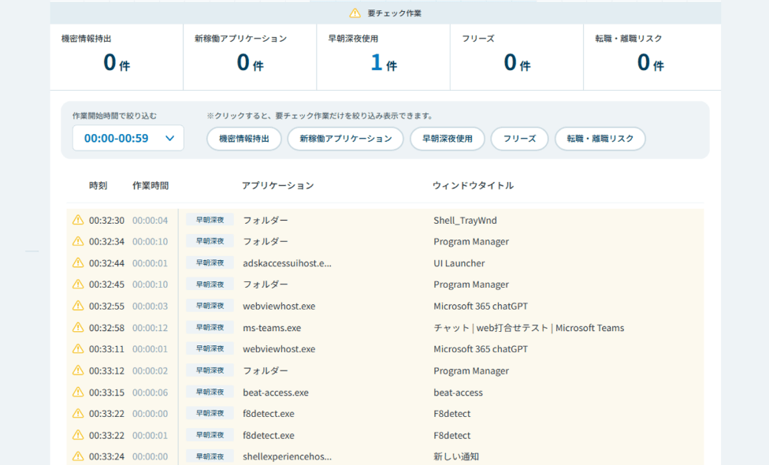Click the warning icon on the ms-teams.exe row
The width and height of the screenshot is (769, 465).
coord(77,327)
